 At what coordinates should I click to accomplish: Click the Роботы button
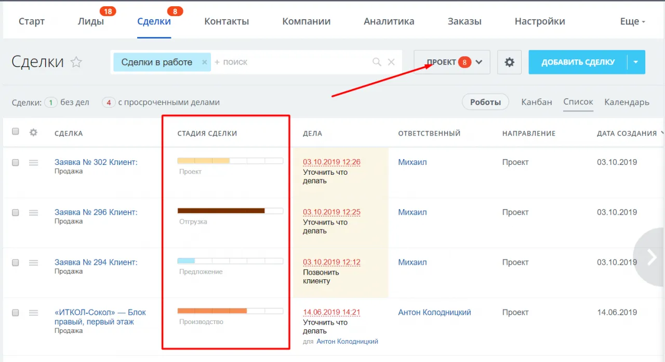pyautogui.click(x=485, y=102)
